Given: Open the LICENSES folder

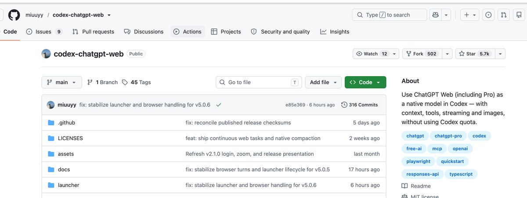Looking at the screenshot, I should (x=70, y=138).
